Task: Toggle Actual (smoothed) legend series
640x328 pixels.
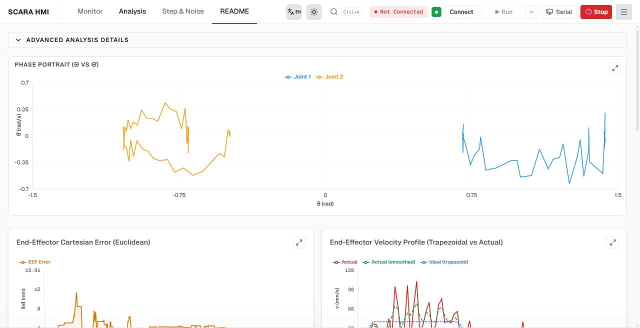Action: 388,261
